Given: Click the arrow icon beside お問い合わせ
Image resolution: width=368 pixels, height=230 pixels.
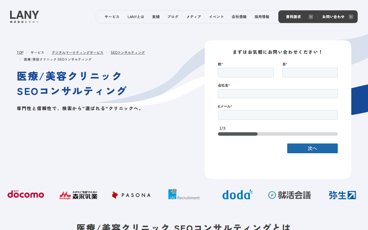Looking at the screenshot, I should [351, 17].
